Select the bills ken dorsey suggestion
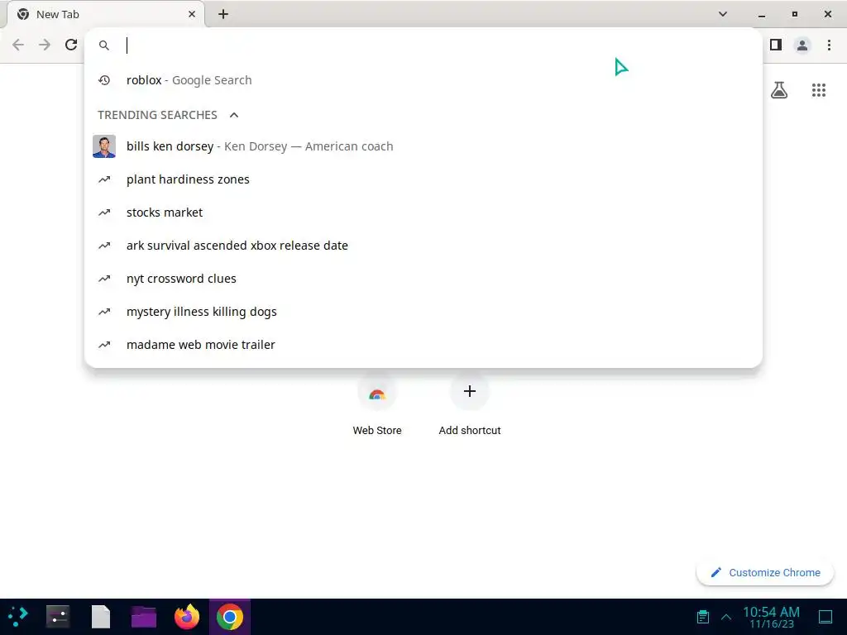Image resolution: width=847 pixels, height=635 pixels. click(423, 146)
